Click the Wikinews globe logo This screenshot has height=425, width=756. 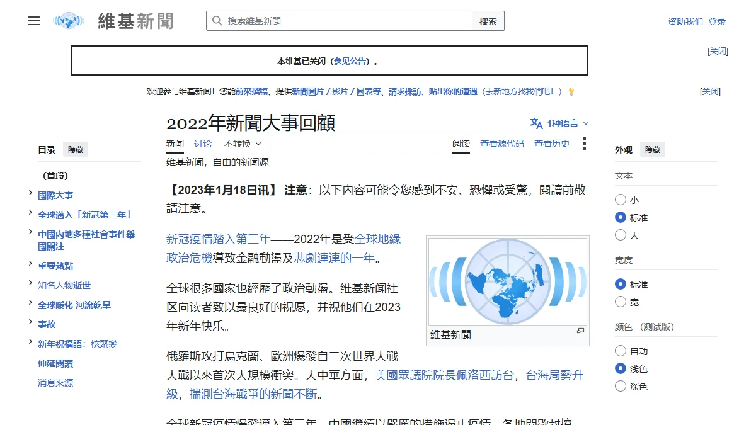point(69,21)
